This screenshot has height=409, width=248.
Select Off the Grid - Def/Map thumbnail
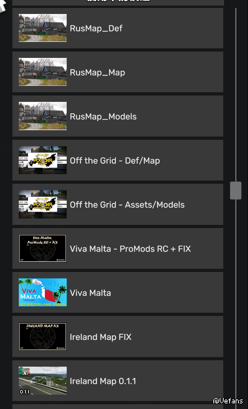[x=42, y=160]
